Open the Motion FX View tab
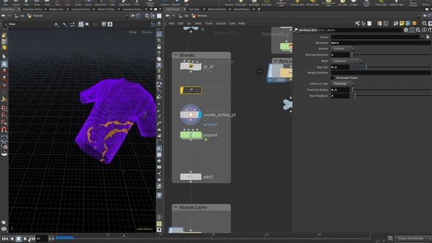Image resolution: width=432 pixels, height=243 pixels. click(x=106, y=9)
